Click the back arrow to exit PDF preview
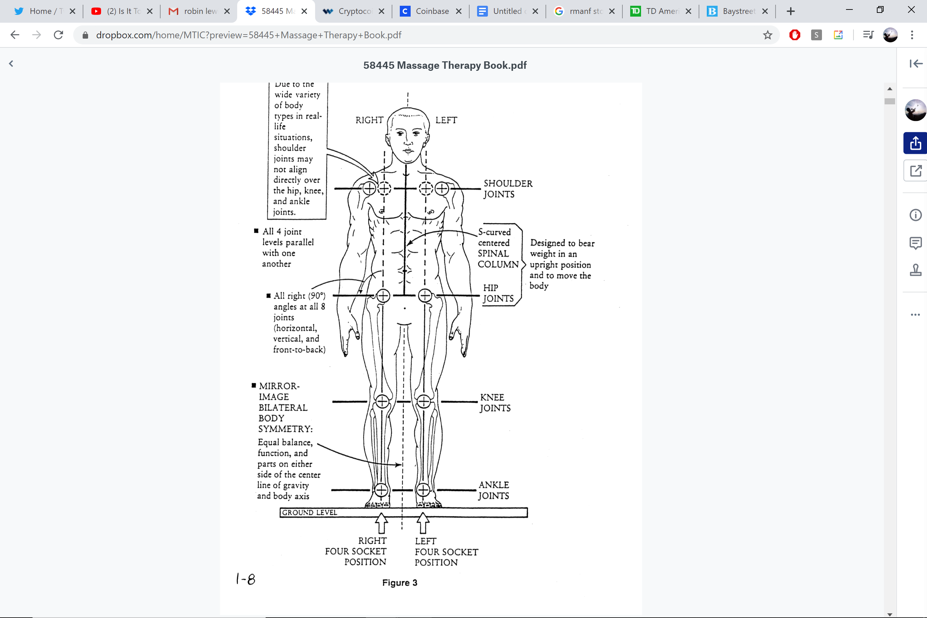This screenshot has height=618, width=927. click(x=11, y=63)
